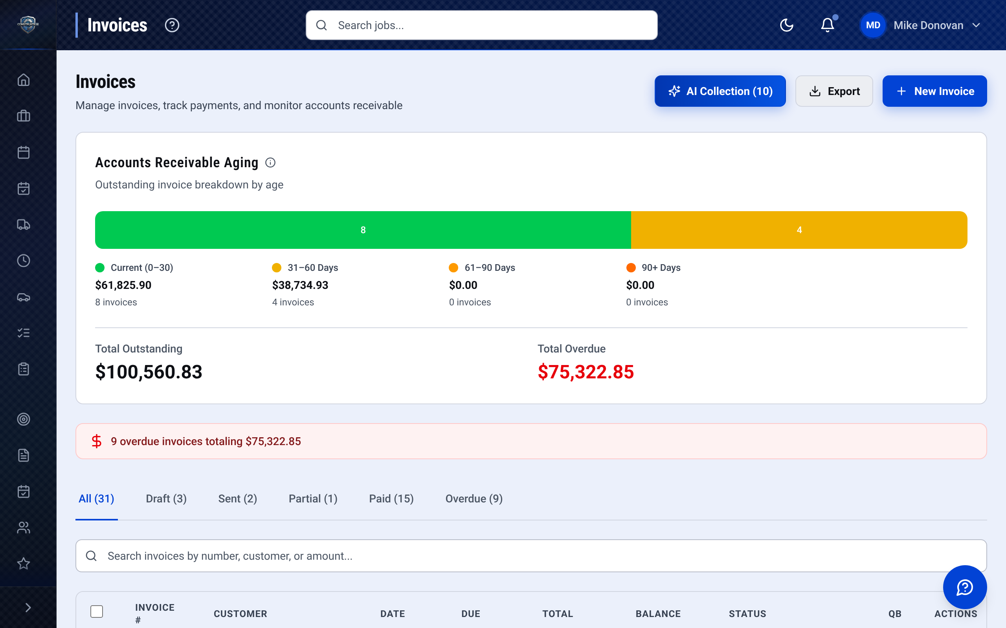Switch to the All (31) tab
1006x628 pixels.
[x=96, y=499]
